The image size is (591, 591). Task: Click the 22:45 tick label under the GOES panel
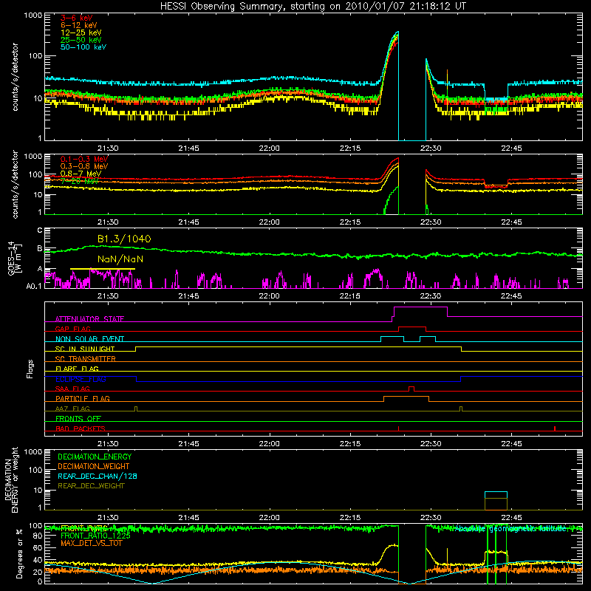[511, 296]
